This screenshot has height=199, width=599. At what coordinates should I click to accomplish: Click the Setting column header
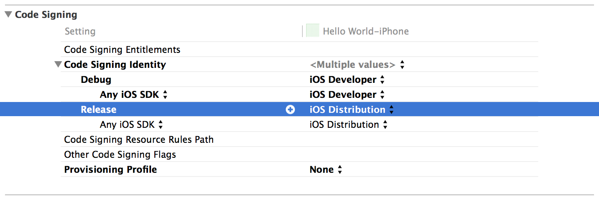coord(80,31)
